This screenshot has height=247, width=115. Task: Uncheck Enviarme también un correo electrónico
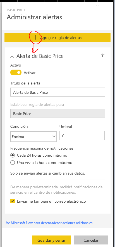tap(13, 201)
